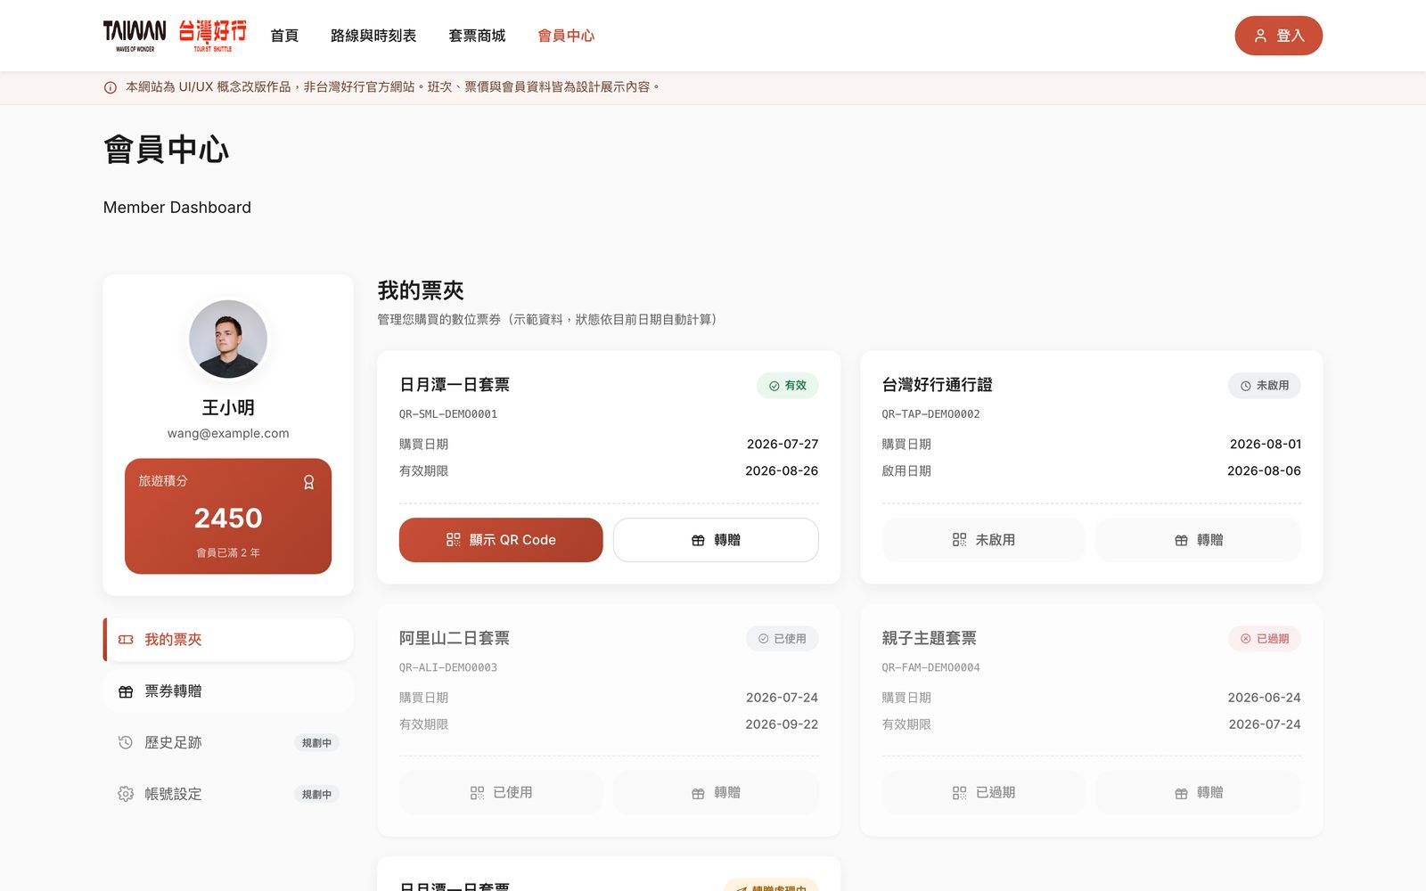The height and width of the screenshot is (891, 1426).
Task: Click 阿里山二日套票 card title
Action: [455, 638]
